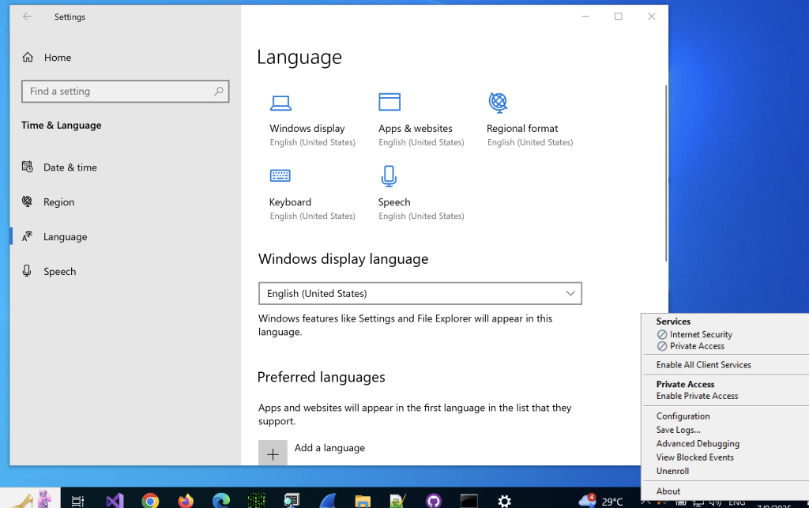Launch Visual Studio from taskbar
This screenshot has width=809, height=508.
[115, 501]
